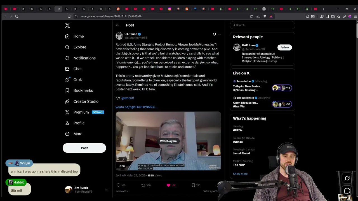Open Chat in the sidebar
This screenshot has height=201, width=358.
point(73,69)
